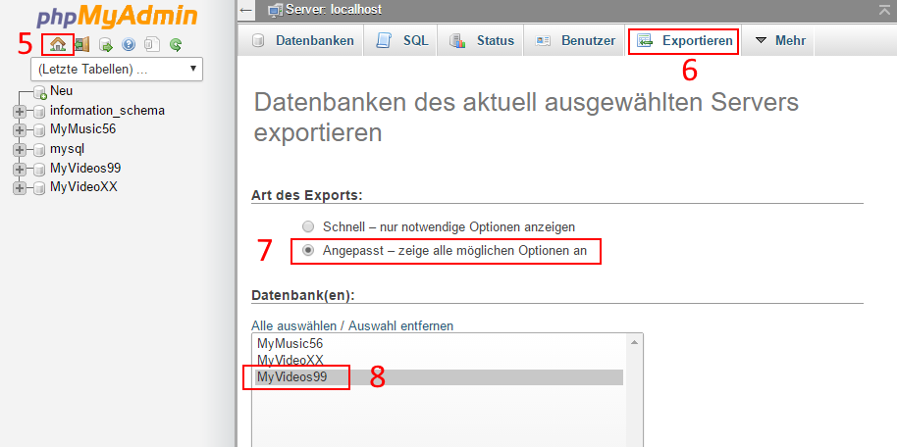Open MyMusic56 database in navigation tree
897x447 pixels.
[83, 129]
